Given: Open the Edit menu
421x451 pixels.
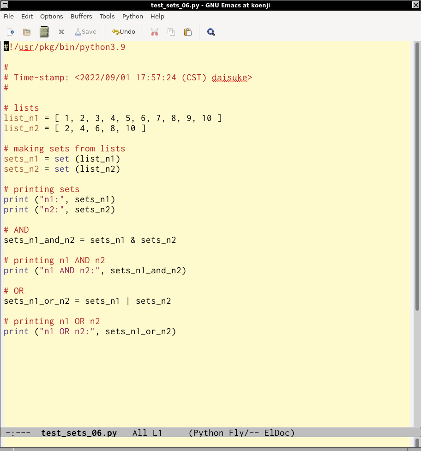Looking at the screenshot, I should click(27, 16).
